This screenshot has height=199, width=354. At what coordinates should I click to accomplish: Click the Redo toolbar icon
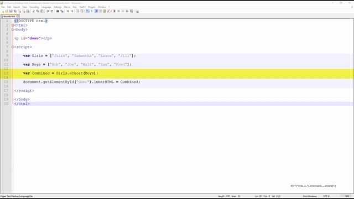[x=52, y=11]
